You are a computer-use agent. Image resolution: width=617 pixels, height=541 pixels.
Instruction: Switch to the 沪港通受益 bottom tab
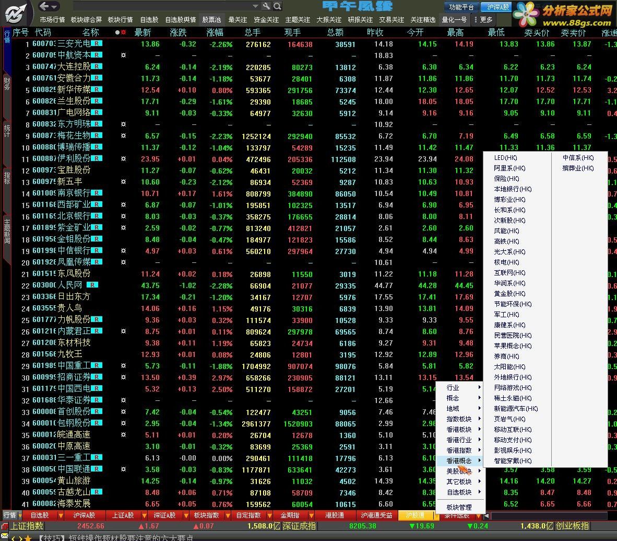(376, 515)
